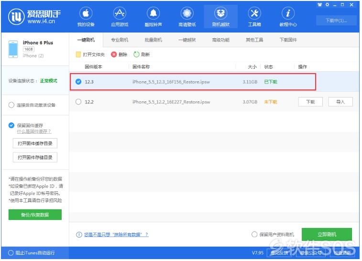Click 下载 button for firmware 12.2

tap(310, 102)
